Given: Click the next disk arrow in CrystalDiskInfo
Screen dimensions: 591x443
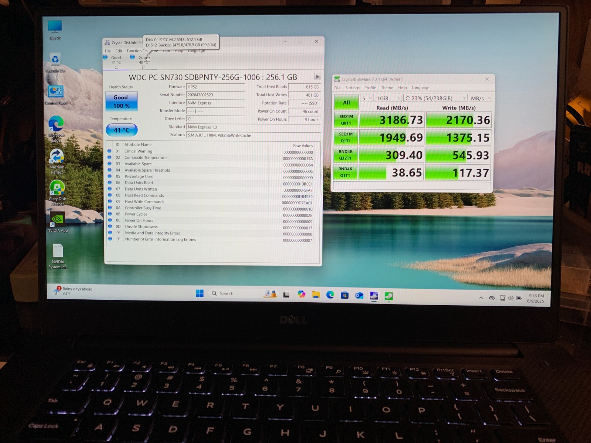Looking at the screenshot, I should (x=317, y=77).
